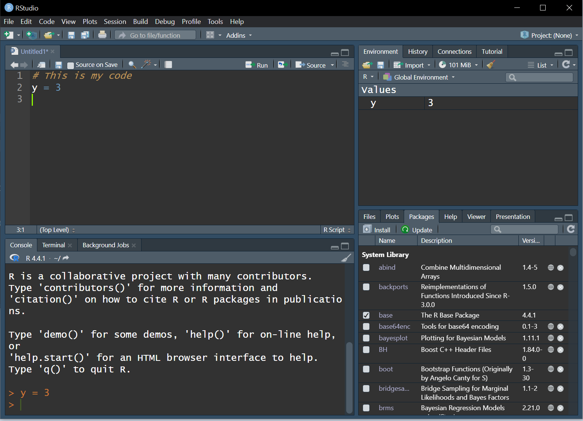This screenshot has height=421, width=583.
Task: Click the Go to file/function field
Action: point(155,35)
